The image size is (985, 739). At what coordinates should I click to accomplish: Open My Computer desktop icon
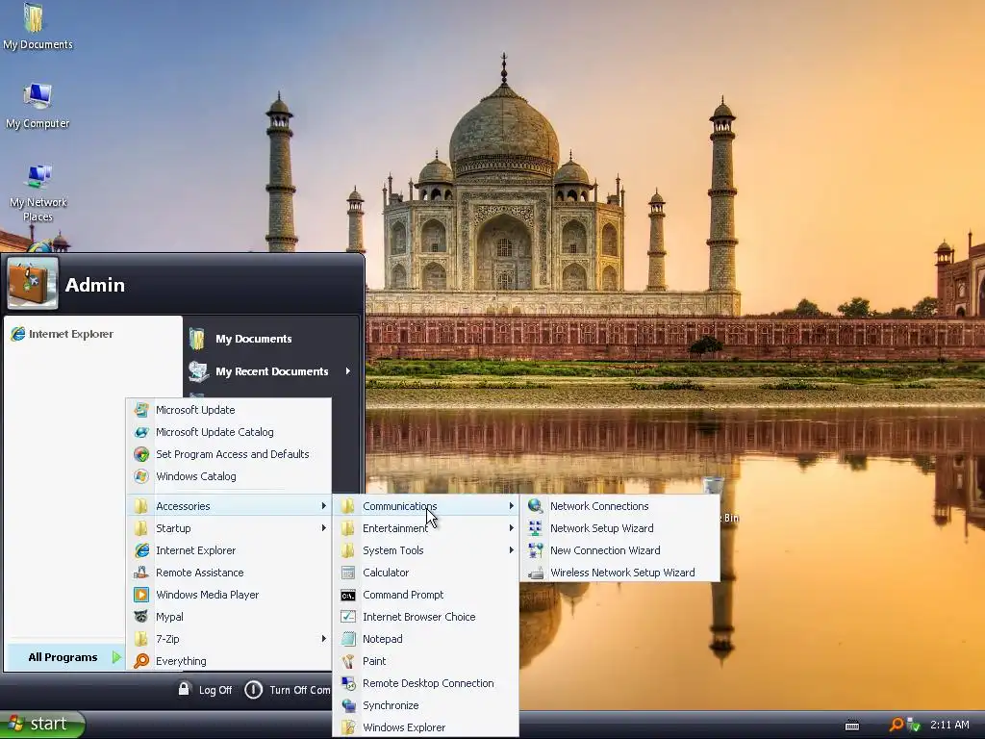(x=38, y=106)
